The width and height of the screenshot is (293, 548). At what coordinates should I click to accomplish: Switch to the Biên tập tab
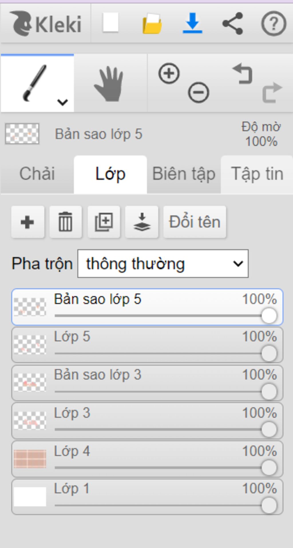click(x=184, y=174)
